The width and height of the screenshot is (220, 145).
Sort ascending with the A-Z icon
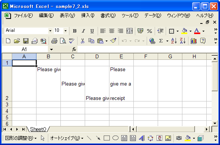point(174,41)
